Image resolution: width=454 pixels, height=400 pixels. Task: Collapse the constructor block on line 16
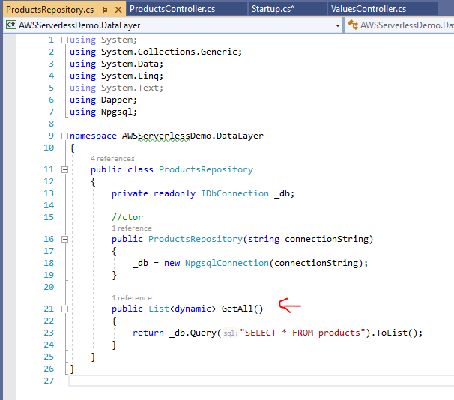(64, 239)
